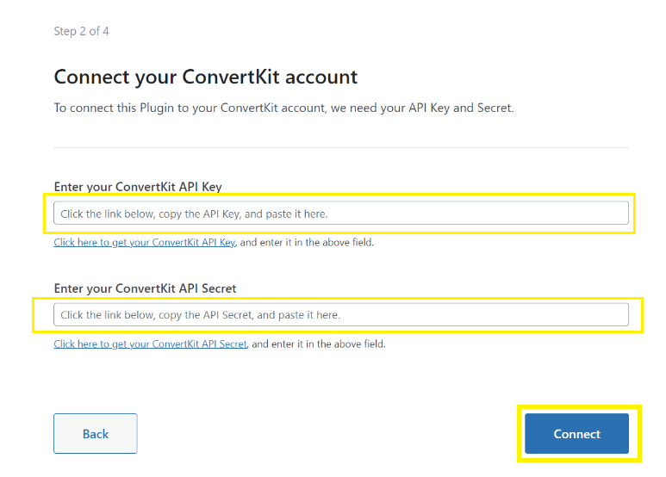The image size is (666, 477).
Task: Click the ConvertKit API Secret input field
Action: tap(340, 314)
